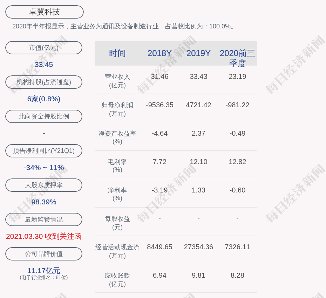The image size is (326, 298).
Task: Select net profit value 4721.42
Action: [x=198, y=105]
